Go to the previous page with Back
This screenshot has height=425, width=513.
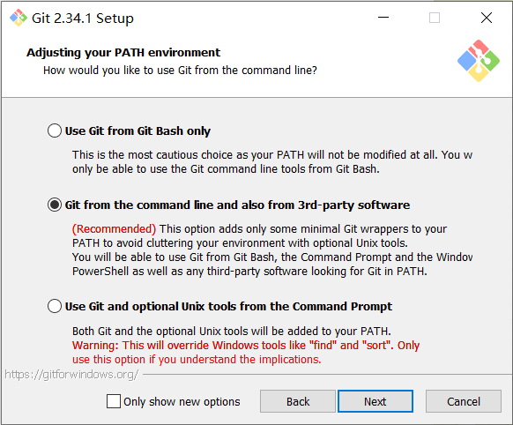(x=298, y=401)
